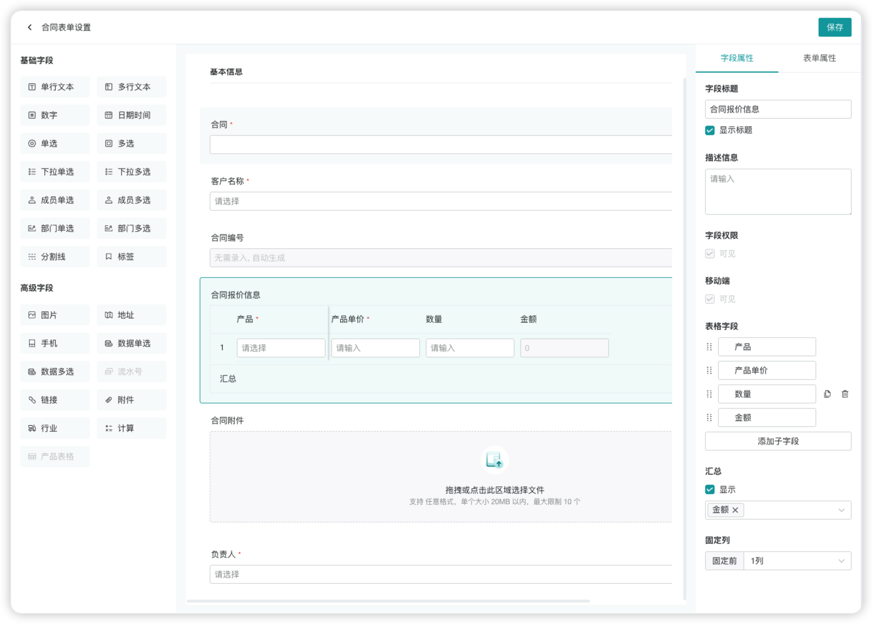The width and height of the screenshot is (873, 624).
Task: Add an 附件 field to the form
Action: (x=131, y=399)
